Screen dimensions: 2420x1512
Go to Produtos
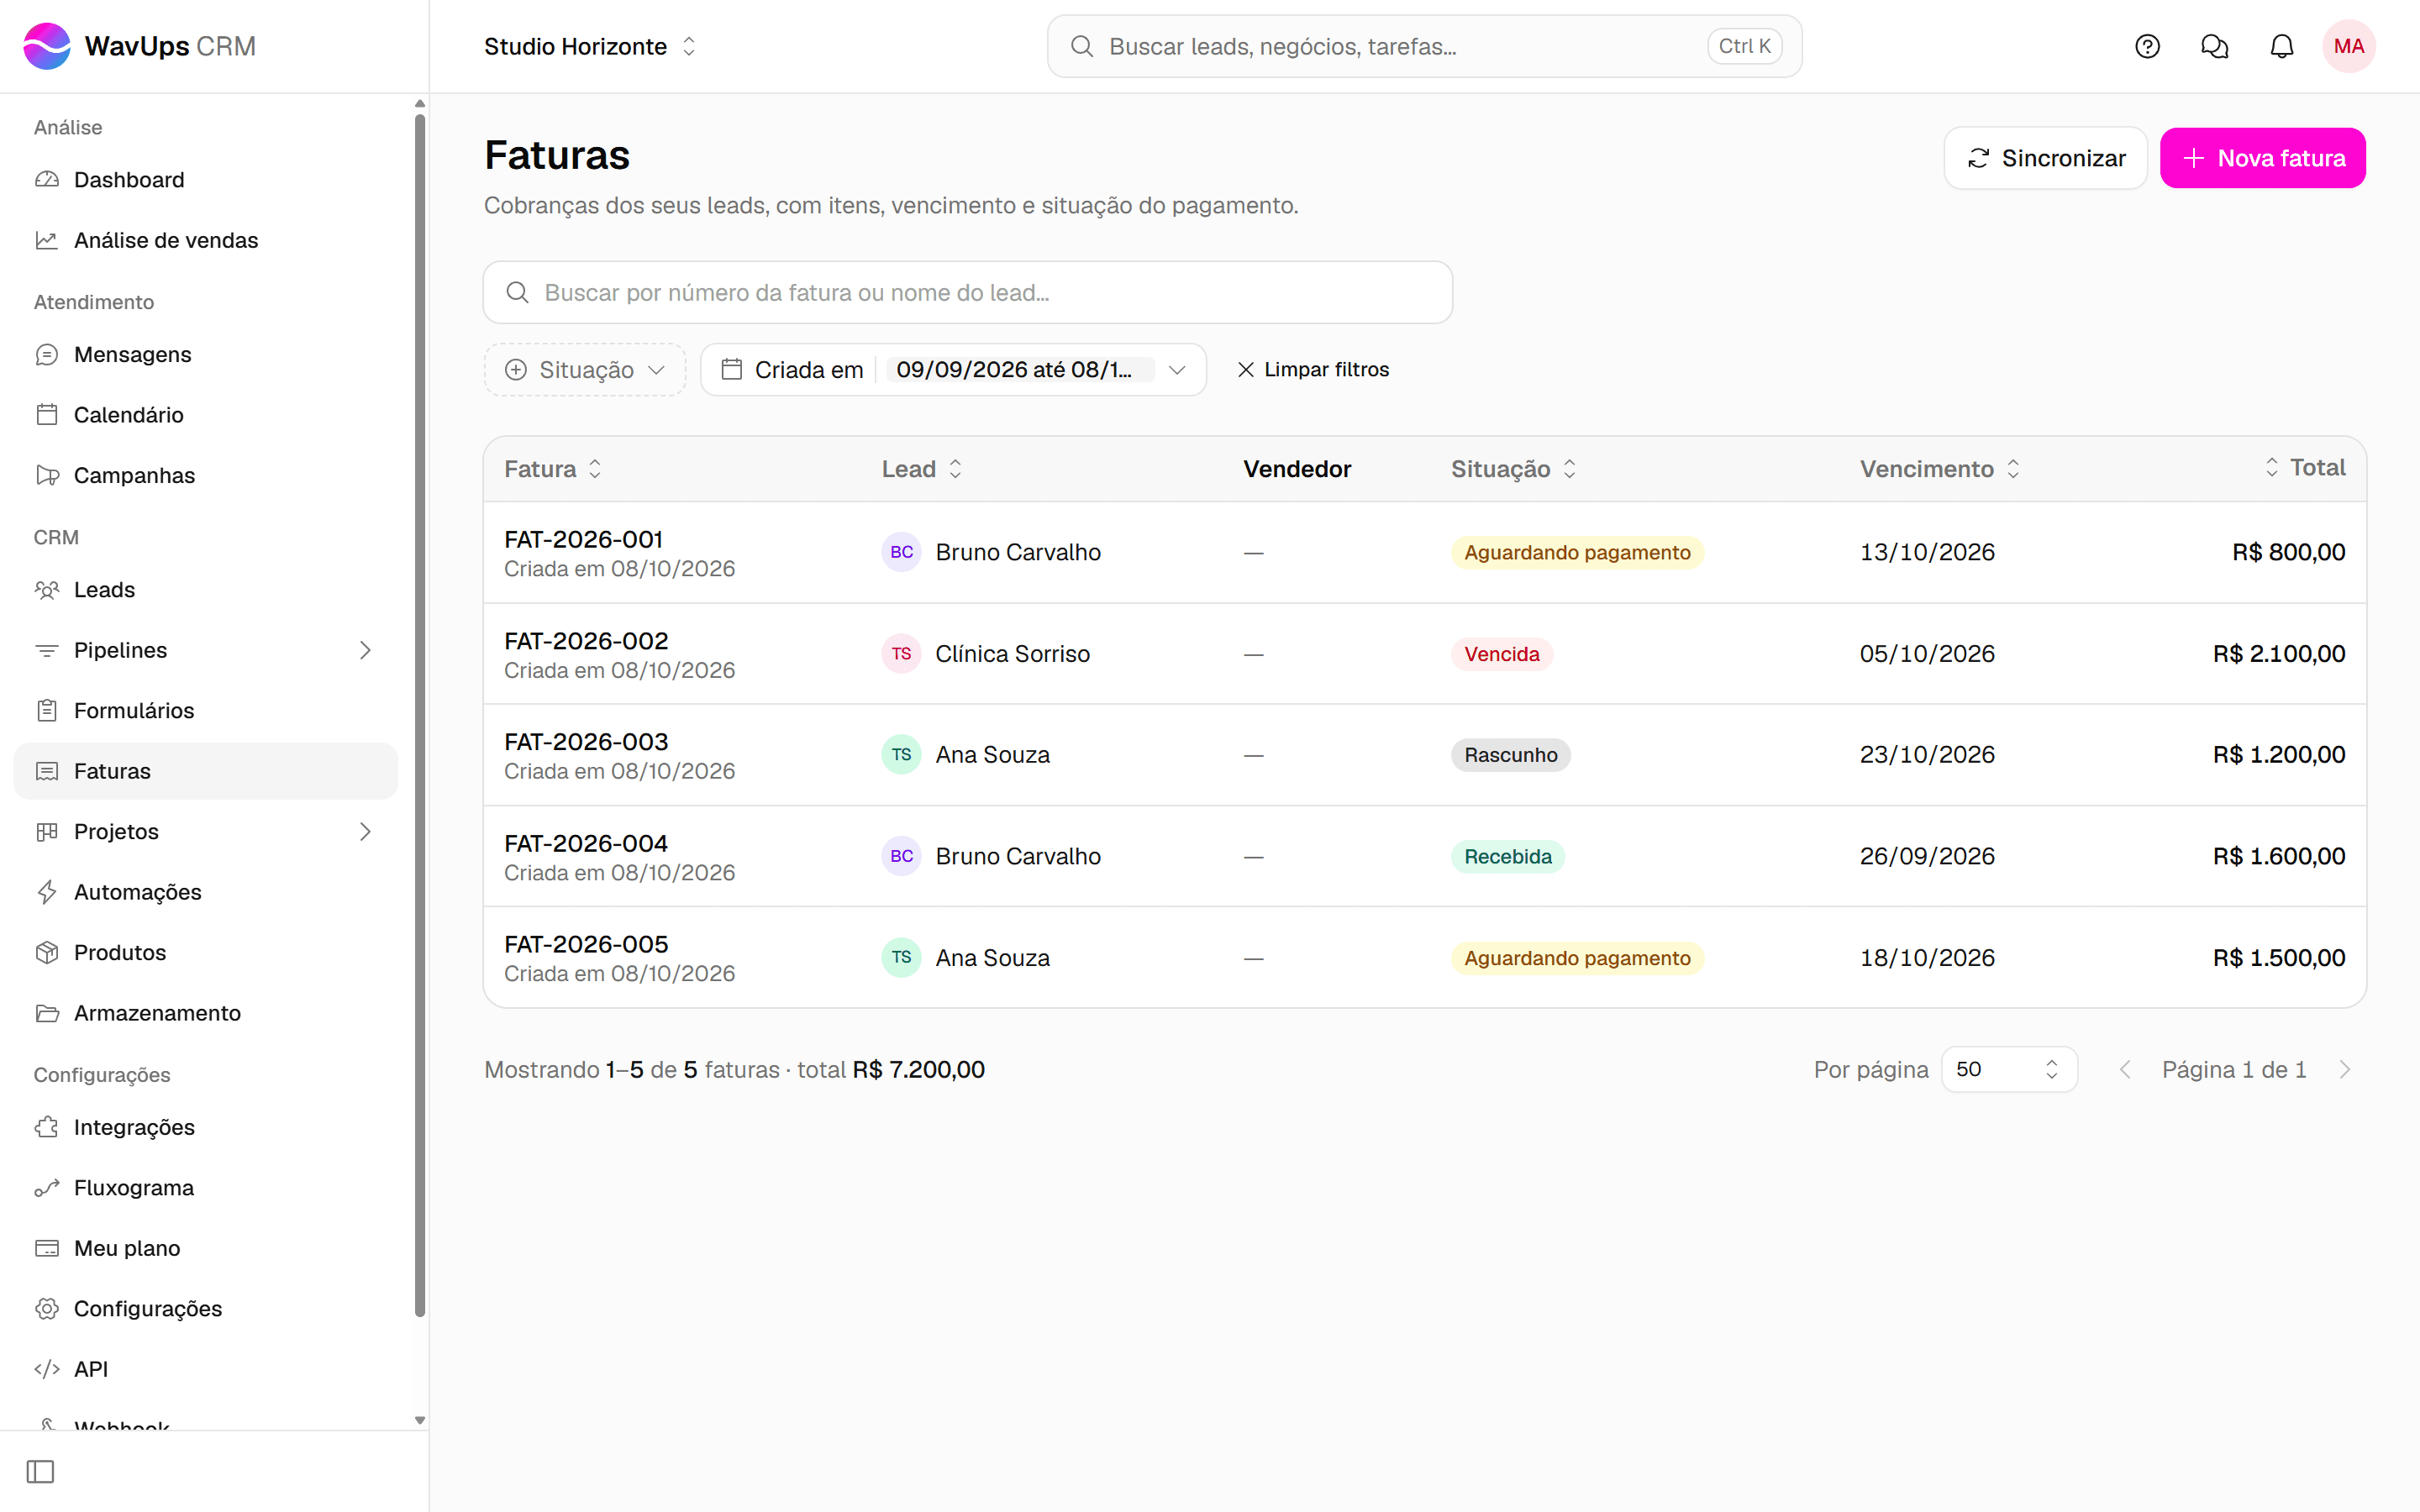coord(206,953)
